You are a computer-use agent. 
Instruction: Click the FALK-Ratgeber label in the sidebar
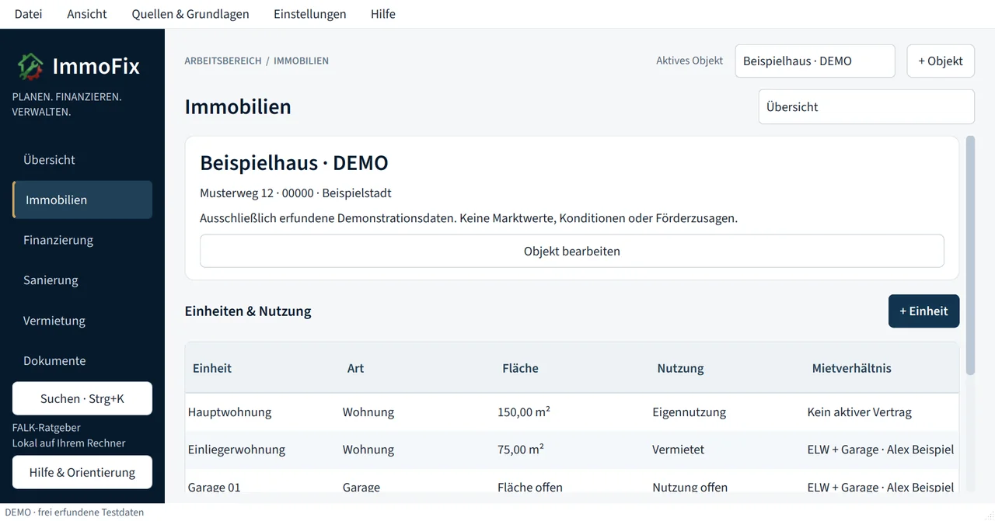pyautogui.click(x=47, y=428)
